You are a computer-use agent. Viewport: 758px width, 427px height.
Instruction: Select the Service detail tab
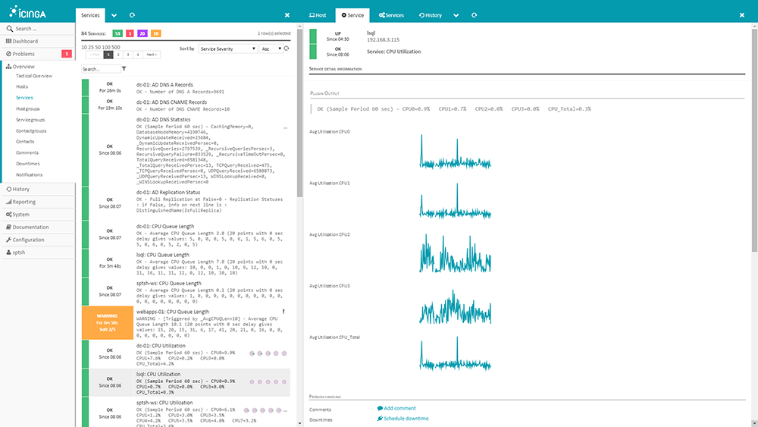tap(352, 15)
